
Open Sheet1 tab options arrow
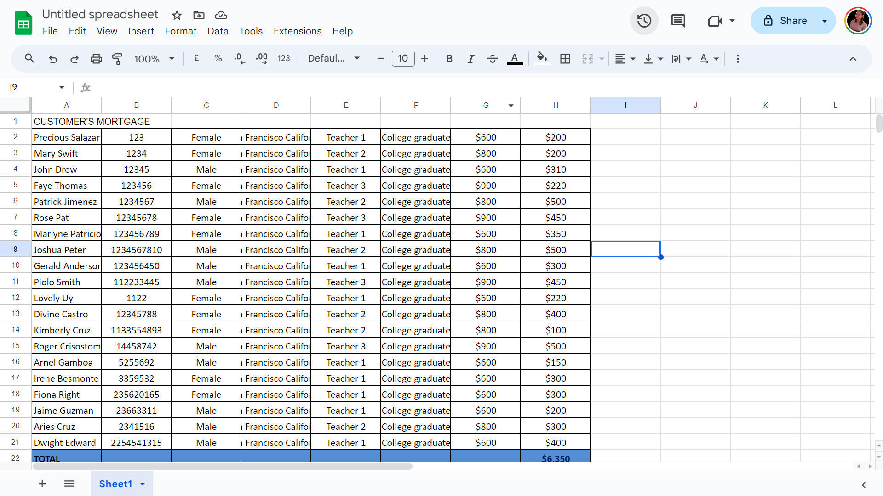tap(143, 484)
